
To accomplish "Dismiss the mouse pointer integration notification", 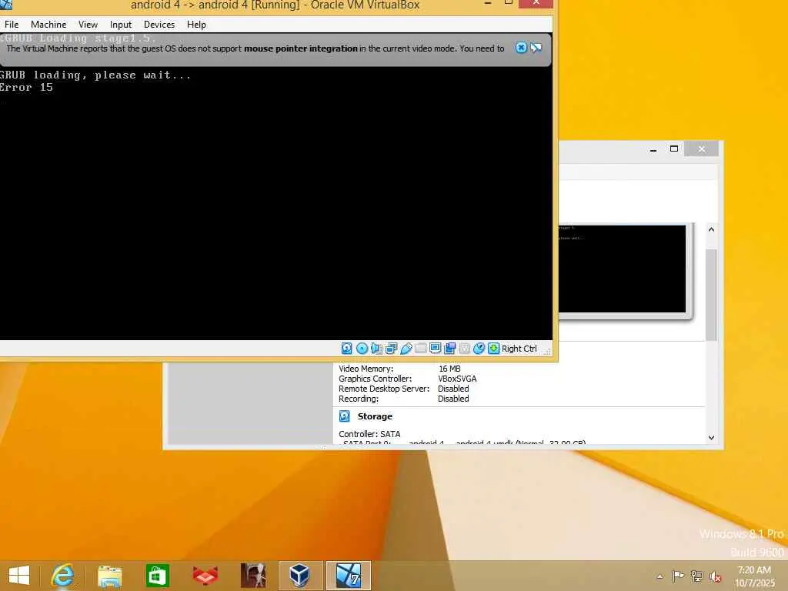I will (521, 48).
